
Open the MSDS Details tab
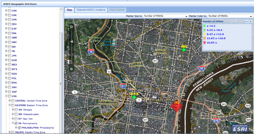117,10
